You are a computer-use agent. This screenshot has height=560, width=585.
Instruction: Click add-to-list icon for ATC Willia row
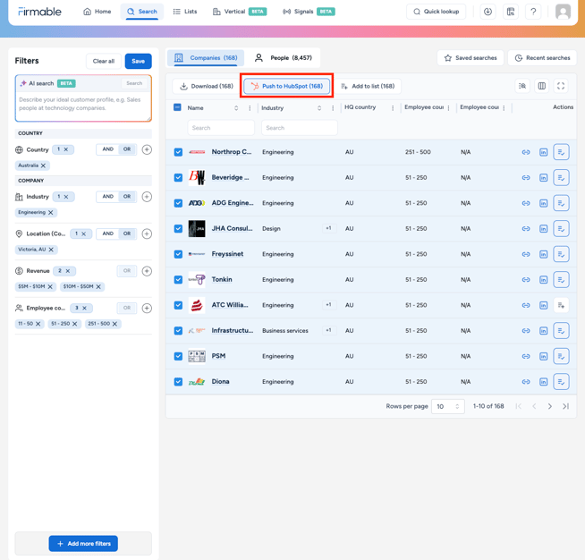click(x=561, y=305)
